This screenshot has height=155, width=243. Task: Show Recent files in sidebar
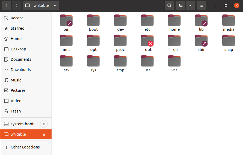(x=26, y=18)
